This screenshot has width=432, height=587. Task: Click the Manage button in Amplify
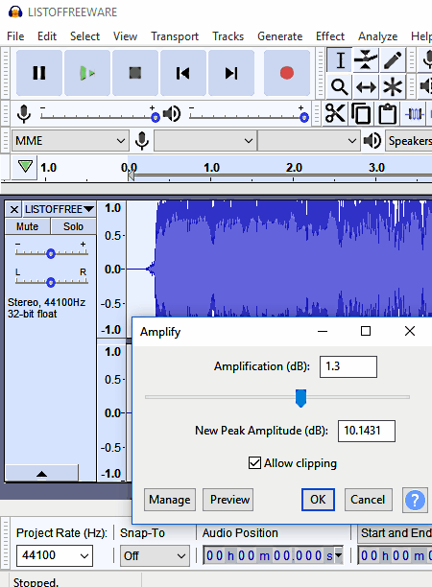pyautogui.click(x=170, y=500)
